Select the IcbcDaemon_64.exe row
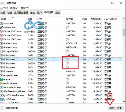 point(61,91)
